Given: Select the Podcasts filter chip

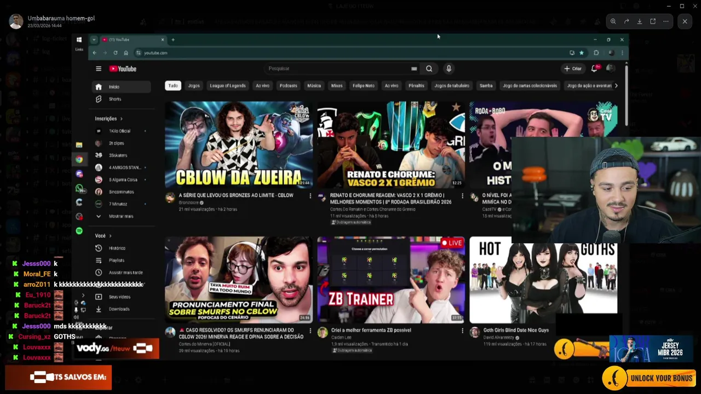Looking at the screenshot, I should pyautogui.click(x=288, y=85).
